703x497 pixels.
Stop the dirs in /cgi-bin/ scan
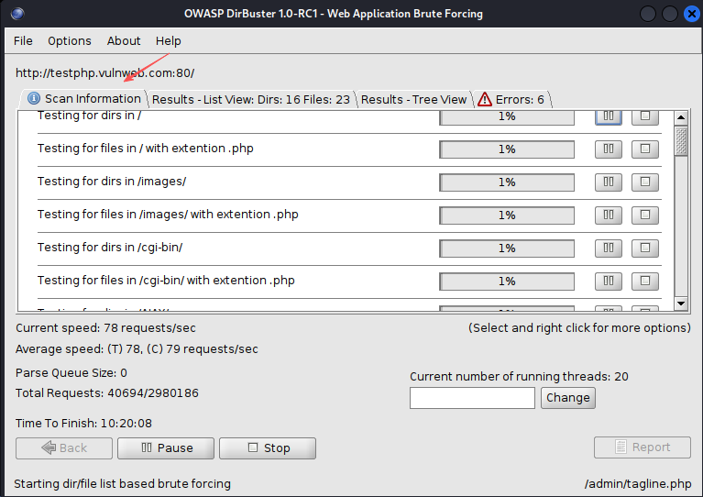[644, 248]
